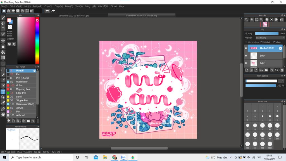This screenshot has height=161, width=286.
Task: Click the transparent color swatch
Action: (x=10, y=27)
